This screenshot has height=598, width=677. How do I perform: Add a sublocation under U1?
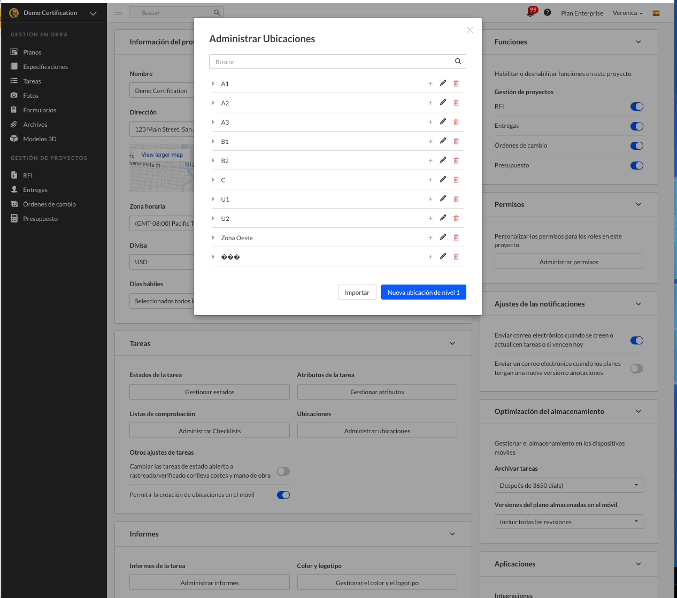tap(430, 199)
